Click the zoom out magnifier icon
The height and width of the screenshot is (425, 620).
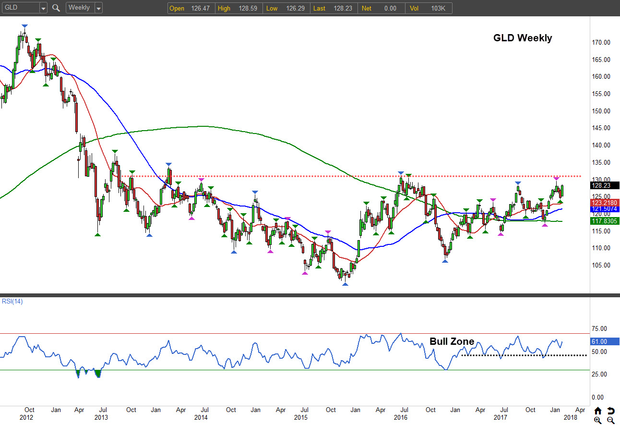click(x=610, y=420)
